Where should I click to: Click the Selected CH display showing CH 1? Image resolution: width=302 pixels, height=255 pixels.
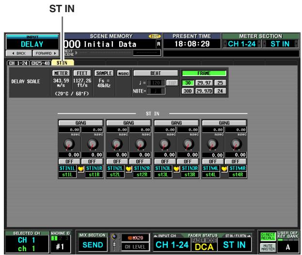pos(27,244)
